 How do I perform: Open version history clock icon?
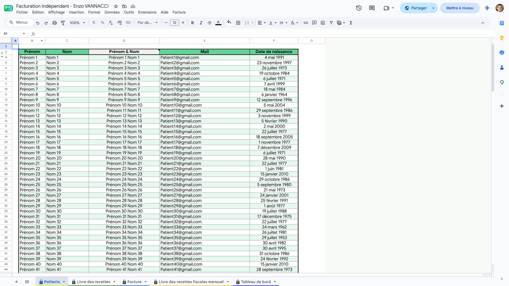[358, 8]
